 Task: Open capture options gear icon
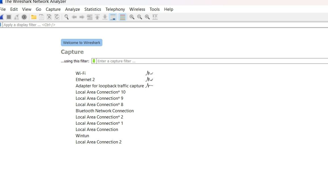click(x=24, y=17)
